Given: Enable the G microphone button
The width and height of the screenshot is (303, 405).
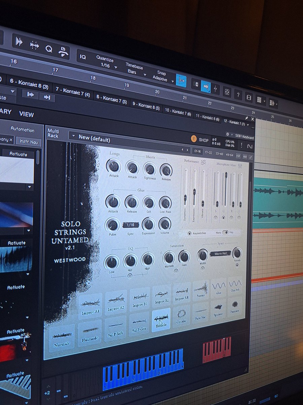Looking at the screenshot, I should coord(240,218).
